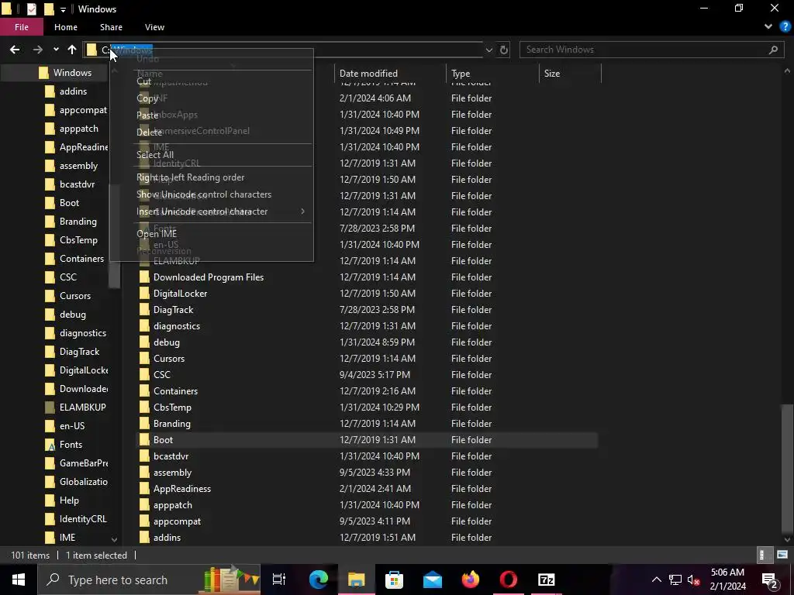794x595 pixels.
Task: Switch to Large icons view layout icon
Action: pyautogui.click(x=782, y=555)
